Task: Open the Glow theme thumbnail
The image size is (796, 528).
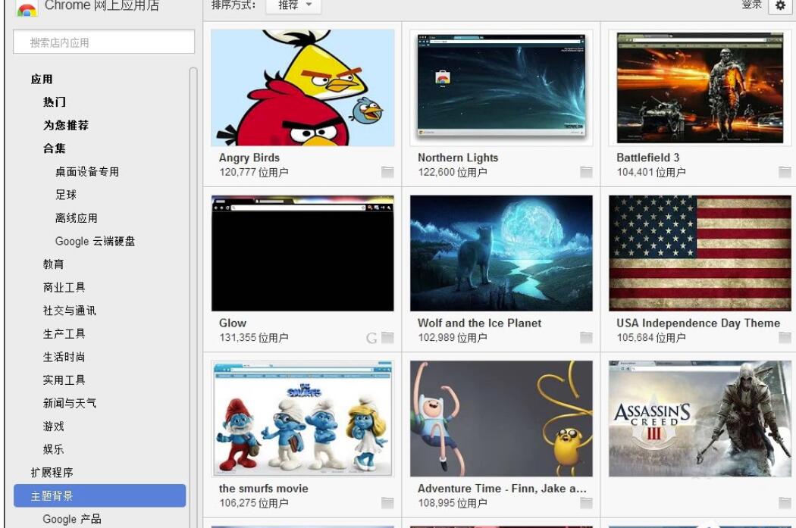Action: point(302,253)
